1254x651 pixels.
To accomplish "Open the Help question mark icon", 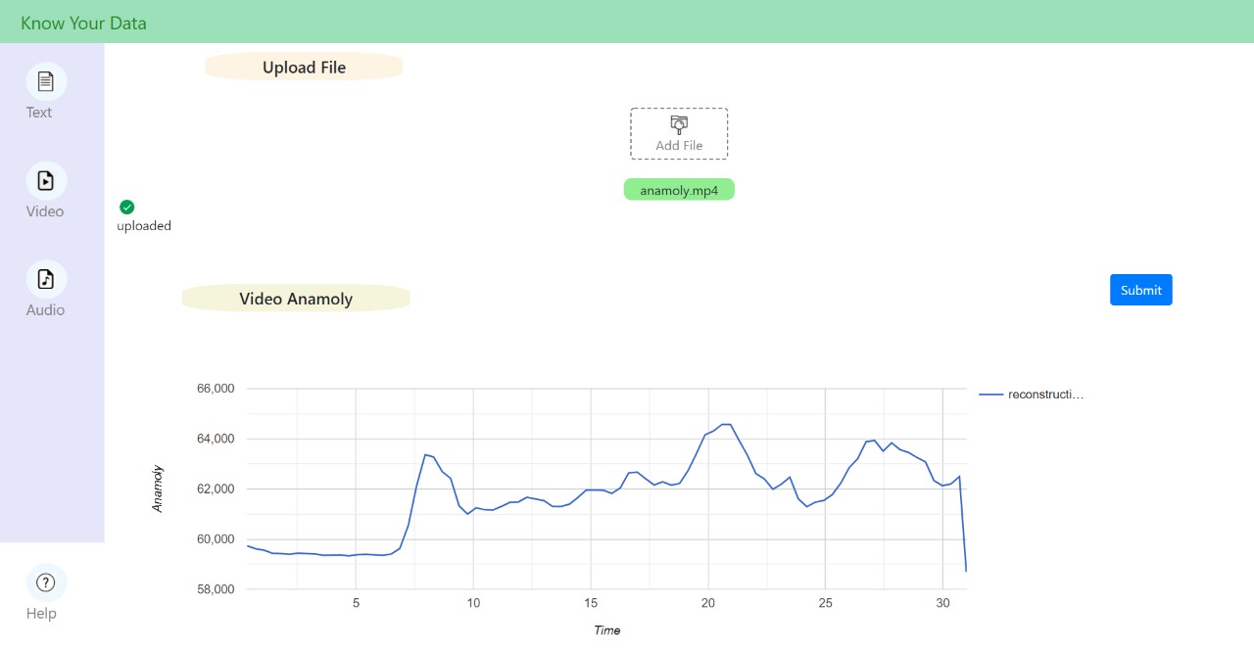I will pos(46,582).
